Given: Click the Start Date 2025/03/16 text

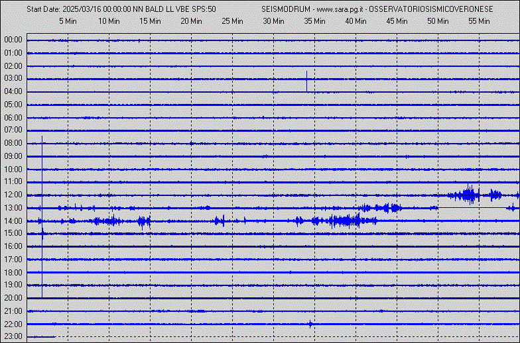Looking at the screenshot, I should click(62, 9).
